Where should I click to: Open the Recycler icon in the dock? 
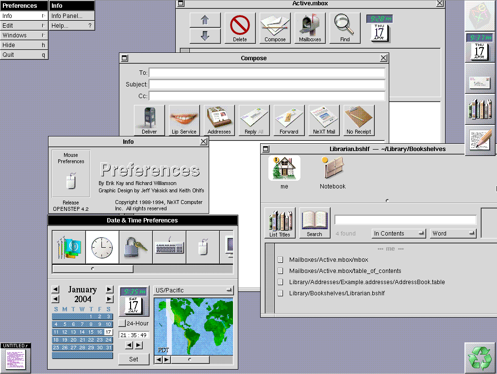point(480,358)
